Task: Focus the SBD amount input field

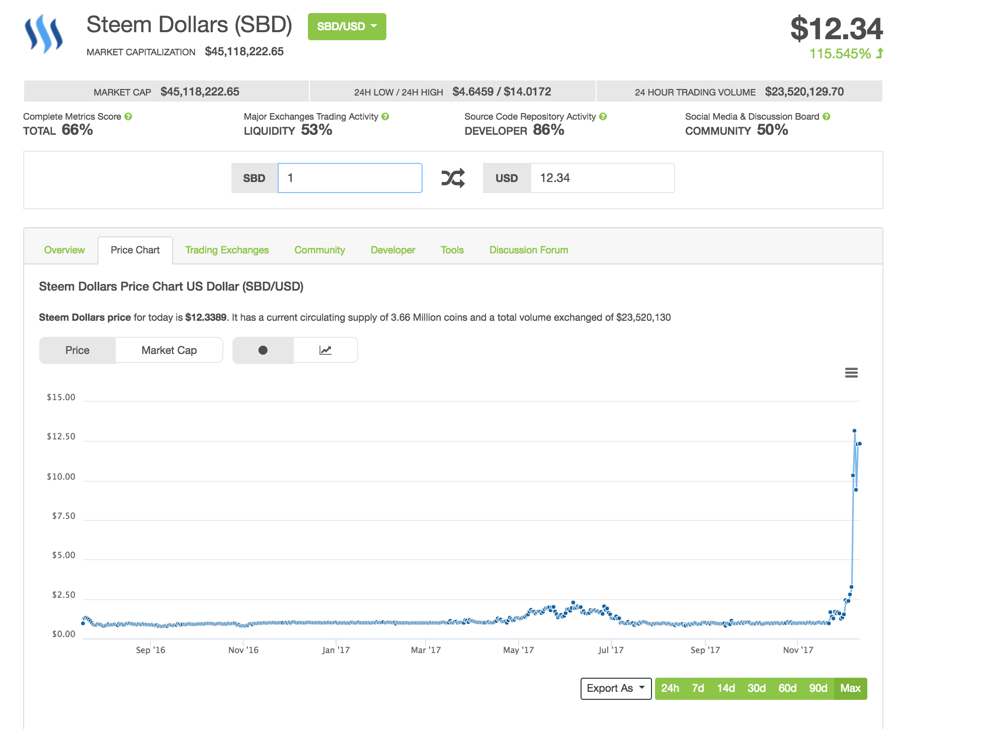Action: [x=350, y=178]
